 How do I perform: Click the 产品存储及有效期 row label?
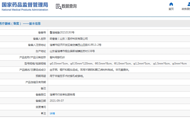tap(36, 82)
